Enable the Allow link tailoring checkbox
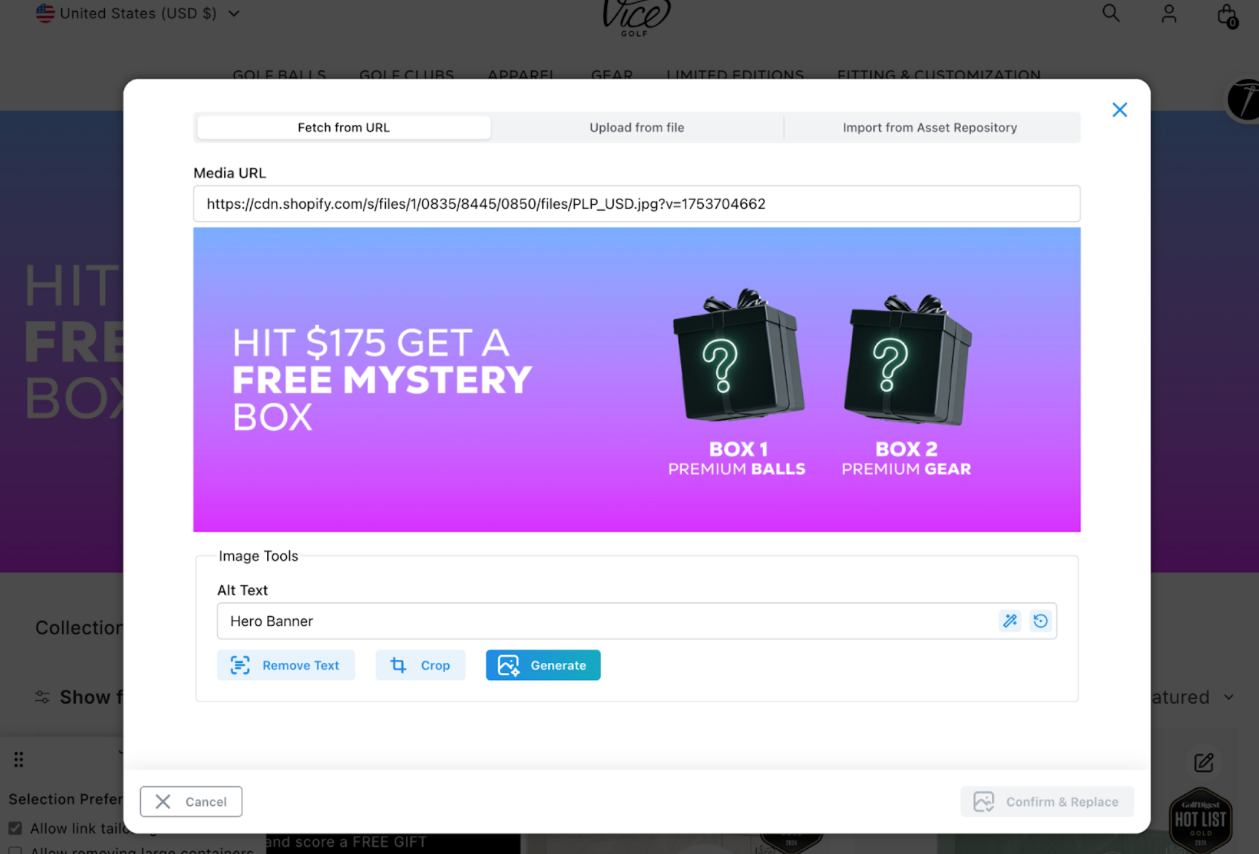Viewport: 1259px width, 854px height. (14, 827)
